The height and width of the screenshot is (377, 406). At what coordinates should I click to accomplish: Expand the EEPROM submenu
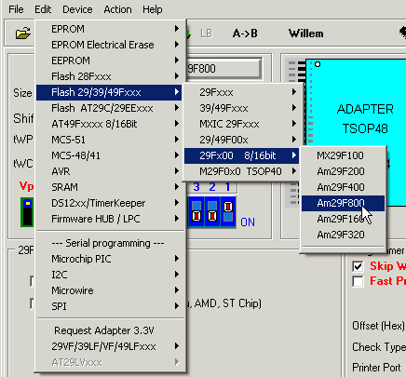click(109, 61)
